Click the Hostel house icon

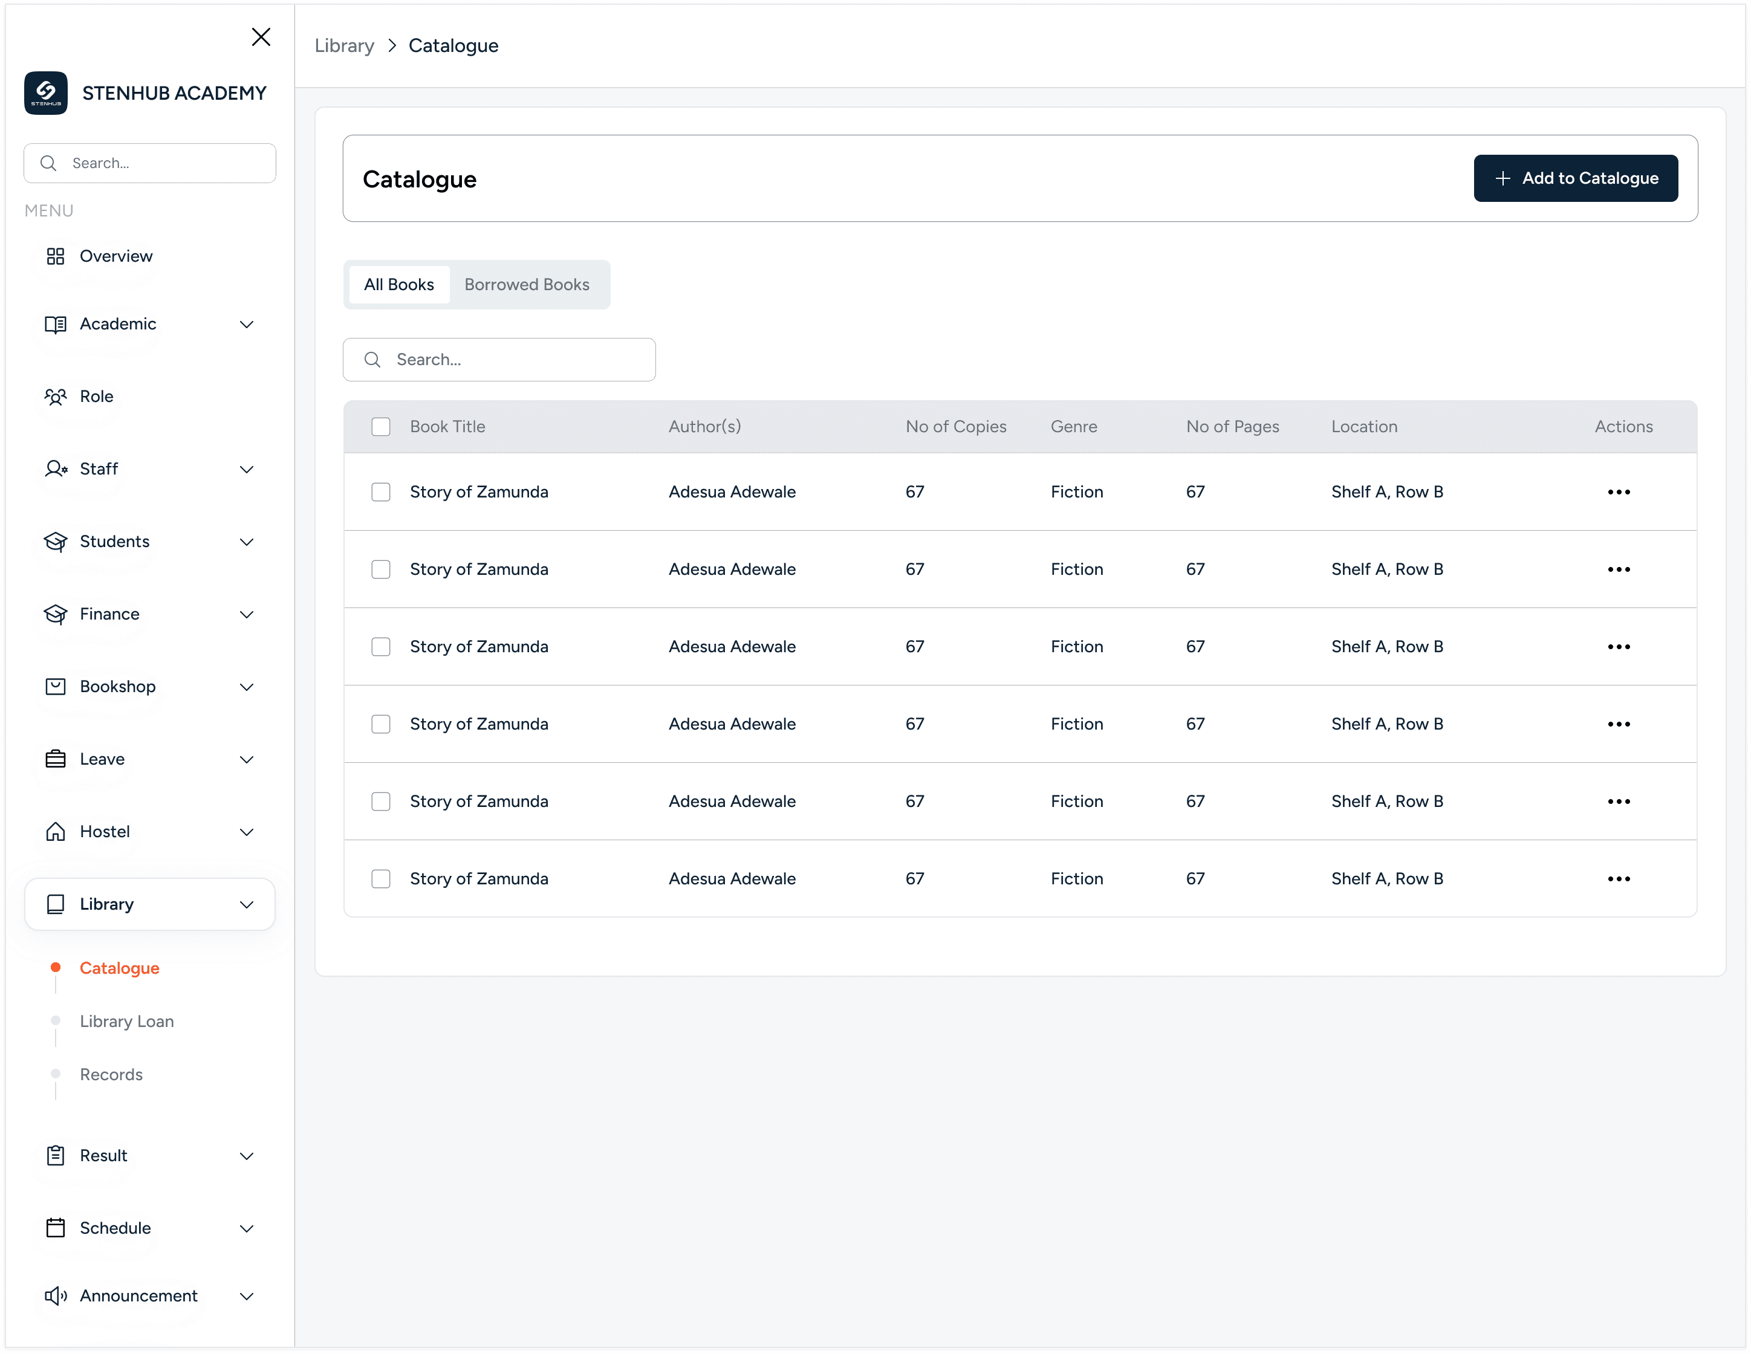(x=55, y=832)
